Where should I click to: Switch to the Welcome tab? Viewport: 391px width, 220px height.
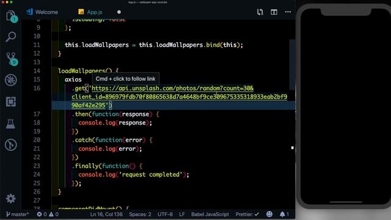click(42, 12)
